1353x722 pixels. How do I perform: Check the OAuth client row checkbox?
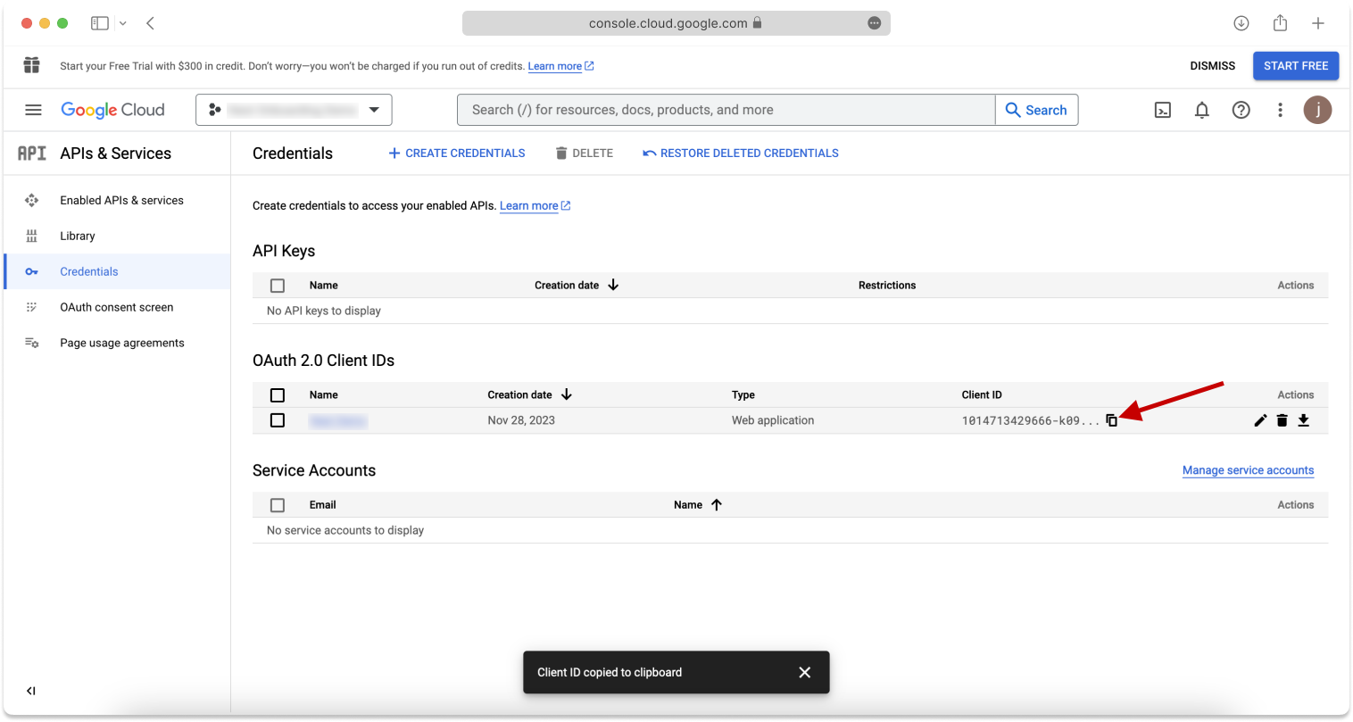point(278,419)
